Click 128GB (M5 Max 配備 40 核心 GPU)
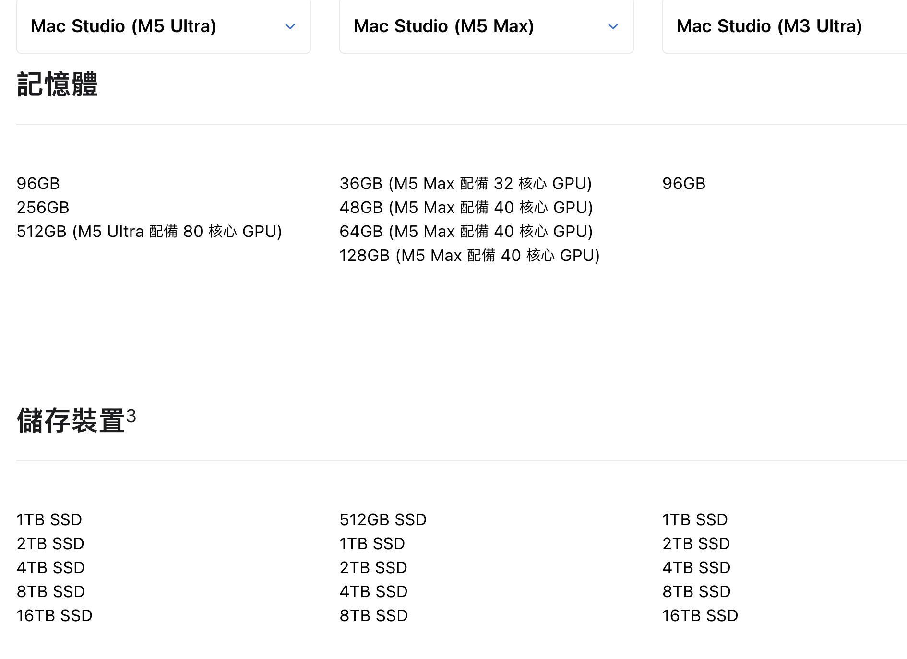The width and height of the screenshot is (907, 659). 470,255
